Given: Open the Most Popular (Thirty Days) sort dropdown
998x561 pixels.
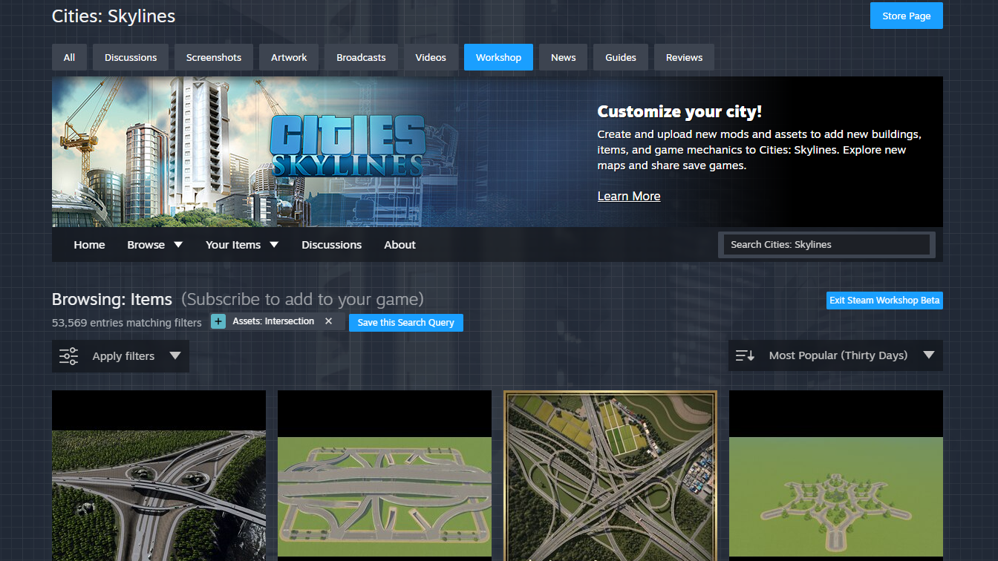Looking at the screenshot, I should coord(929,355).
